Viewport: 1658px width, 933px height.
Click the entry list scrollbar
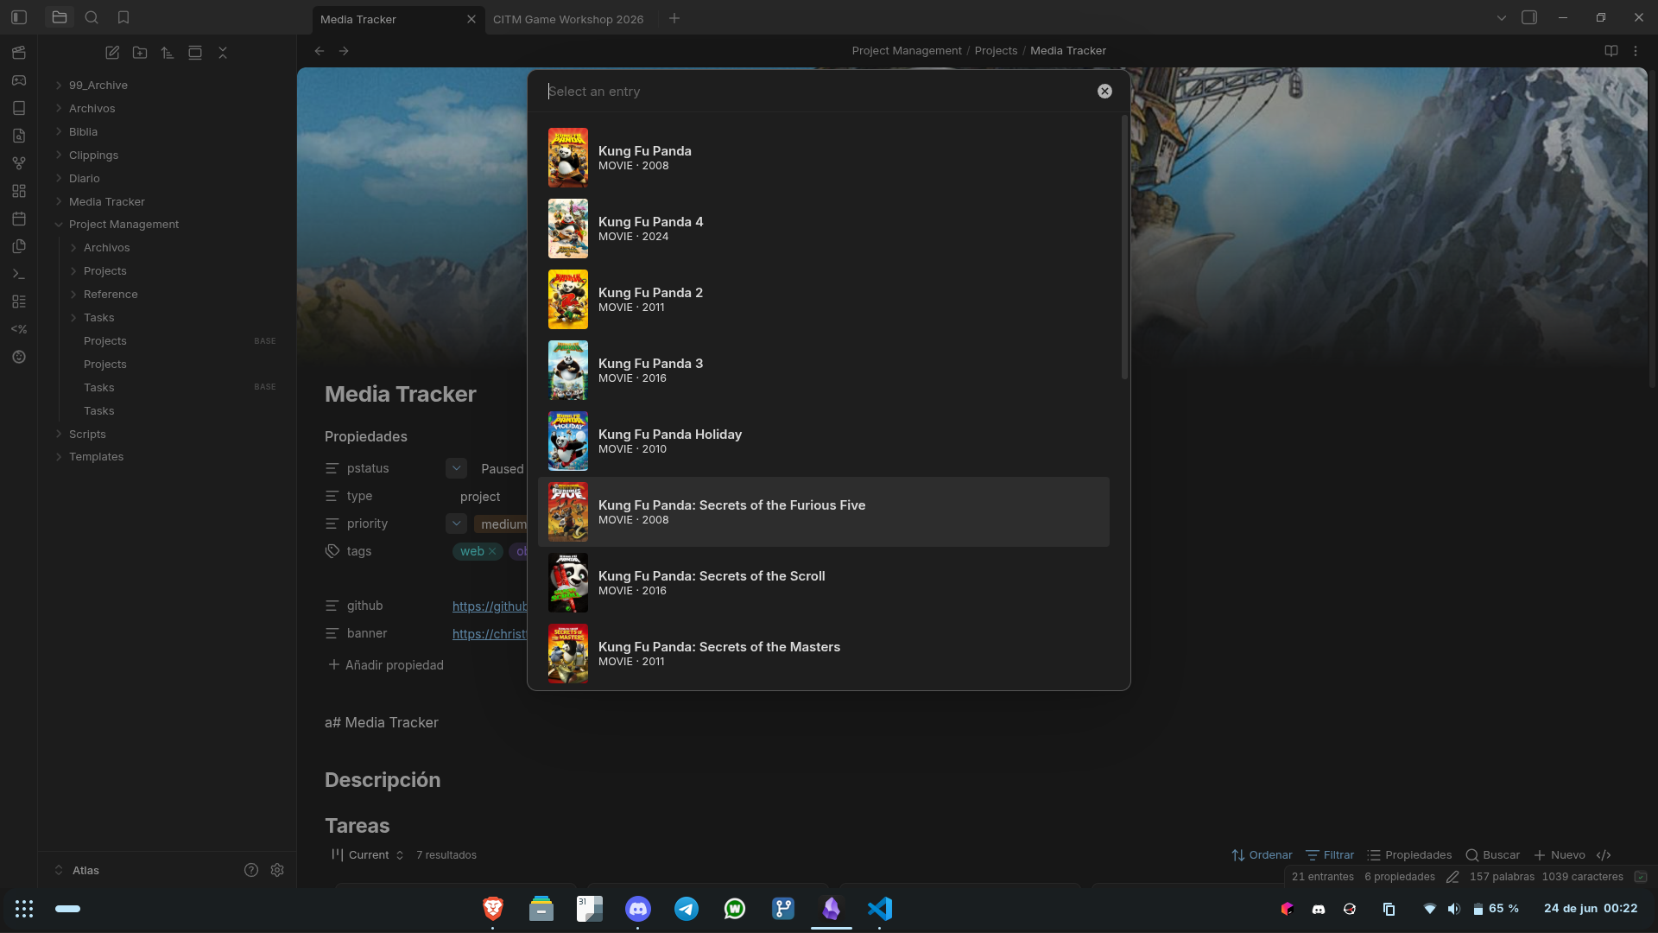coord(1124,247)
